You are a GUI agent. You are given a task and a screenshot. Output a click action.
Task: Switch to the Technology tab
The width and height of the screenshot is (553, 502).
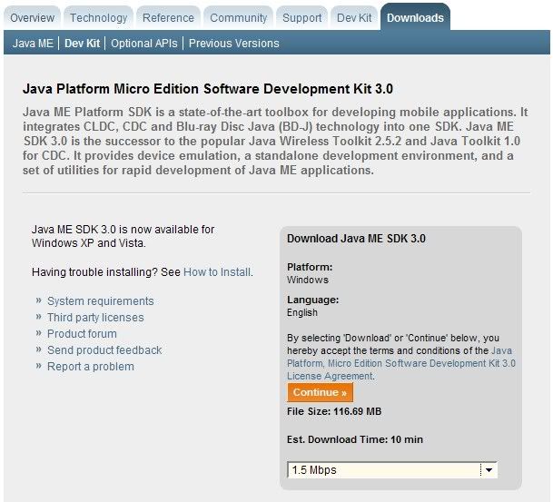(99, 17)
